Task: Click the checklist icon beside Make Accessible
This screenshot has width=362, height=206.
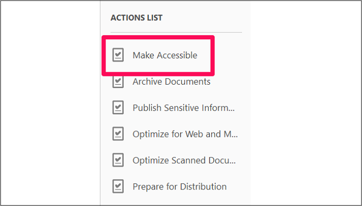Action: (x=118, y=55)
